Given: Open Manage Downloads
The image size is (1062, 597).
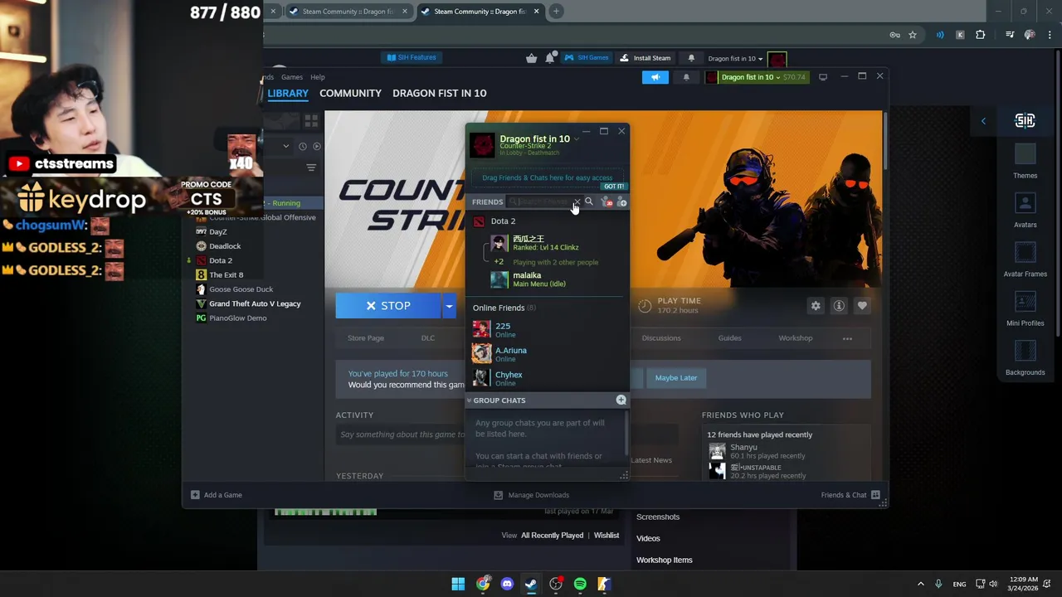Looking at the screenshot, I should (x=531, y=495).
